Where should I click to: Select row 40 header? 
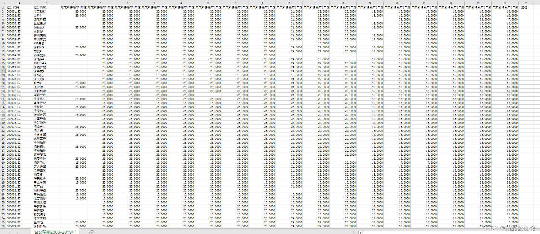[3, 162]
